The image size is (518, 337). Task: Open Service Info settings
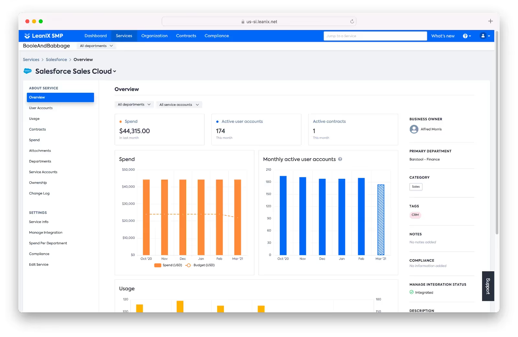tap(39, 222)
